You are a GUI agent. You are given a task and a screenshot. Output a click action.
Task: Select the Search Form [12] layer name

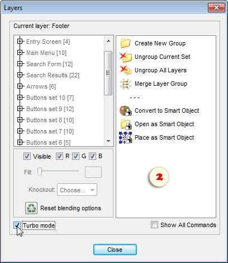click(49, 64)
